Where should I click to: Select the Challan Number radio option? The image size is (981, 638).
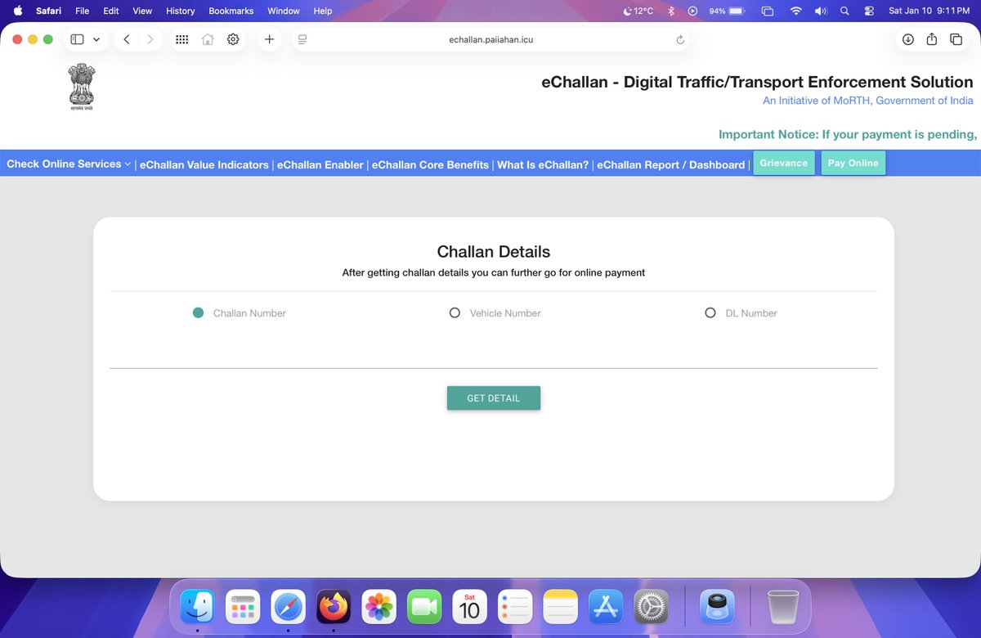point(198,312)
